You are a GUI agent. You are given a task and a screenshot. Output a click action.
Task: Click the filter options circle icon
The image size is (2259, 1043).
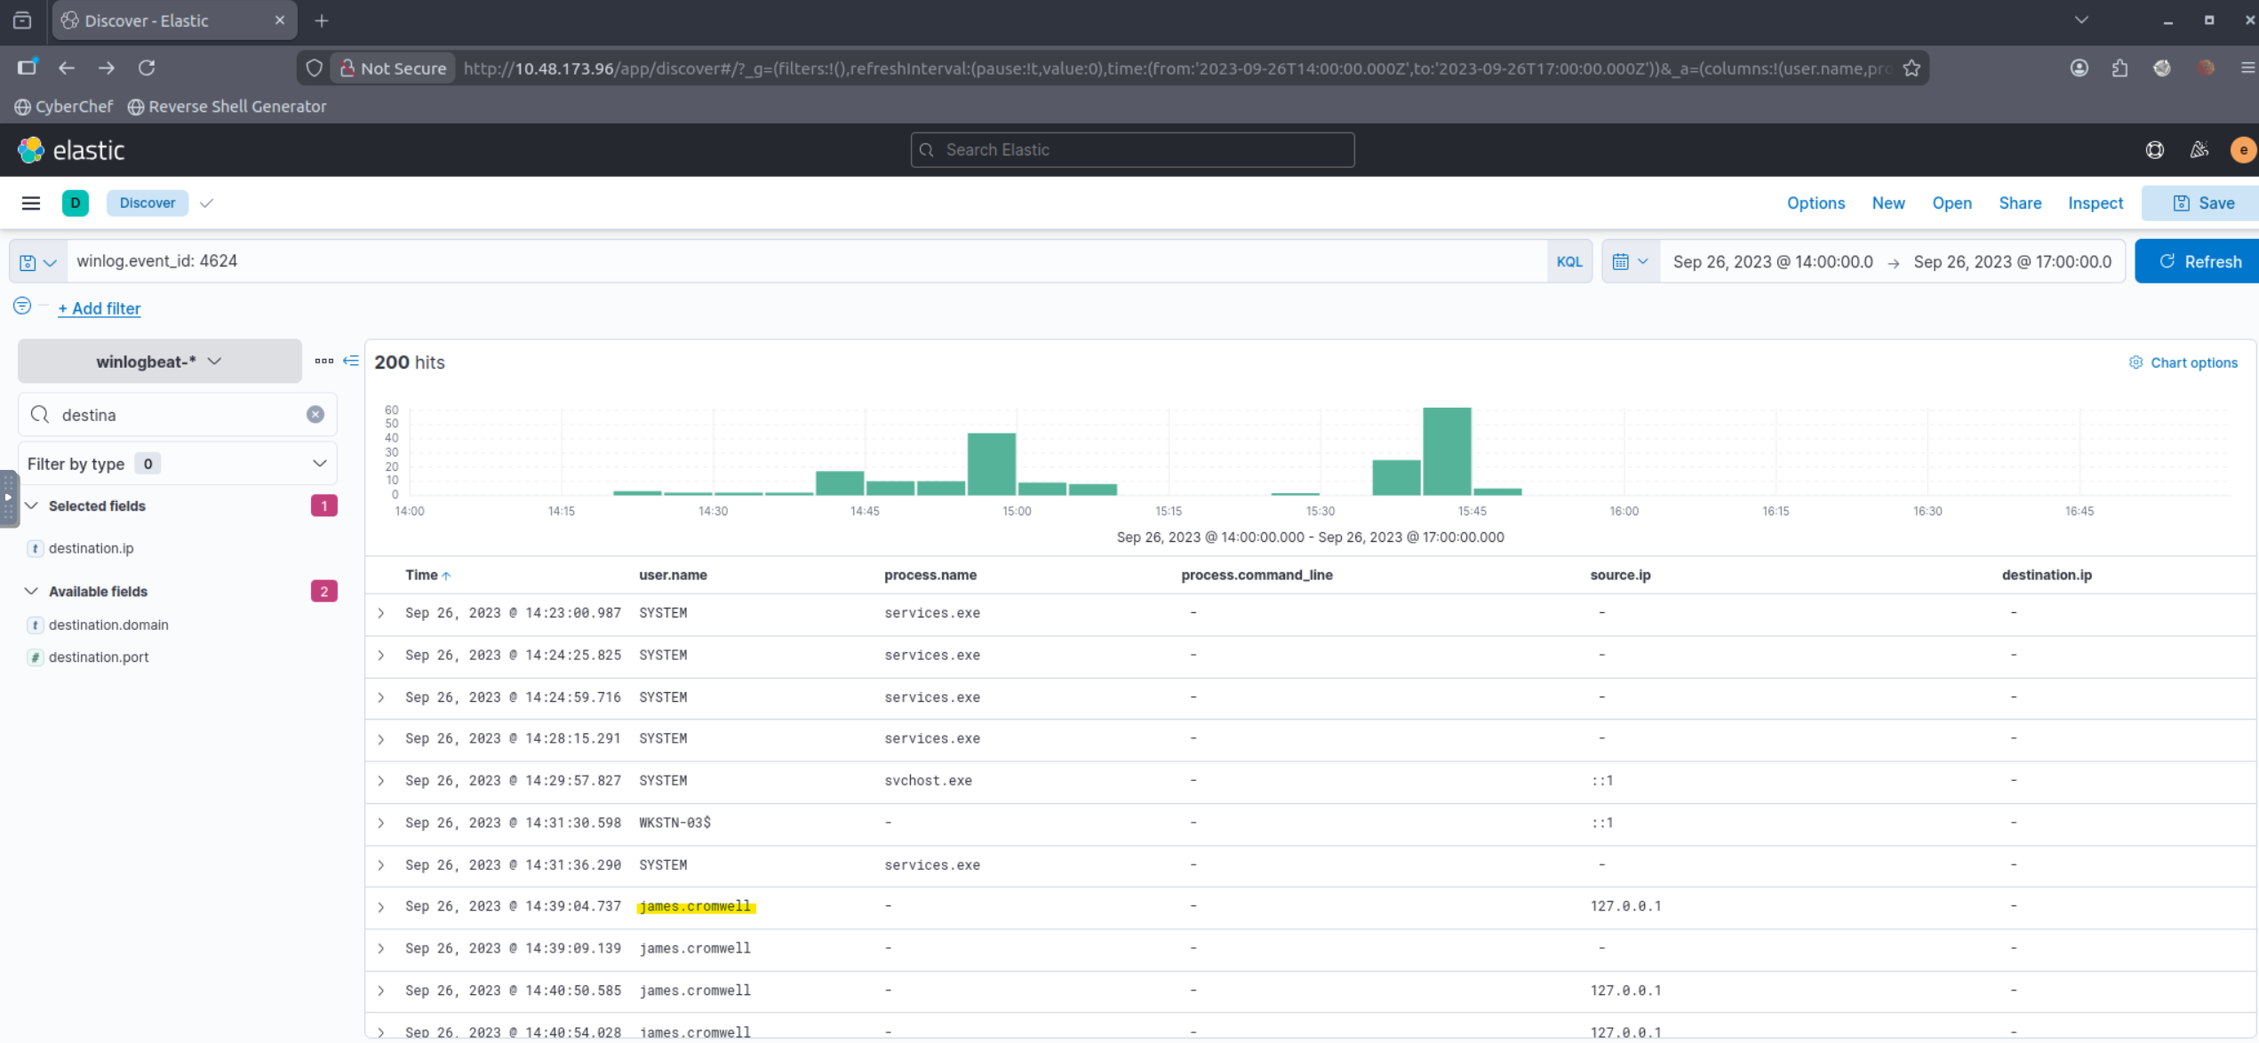coord(22,307)
